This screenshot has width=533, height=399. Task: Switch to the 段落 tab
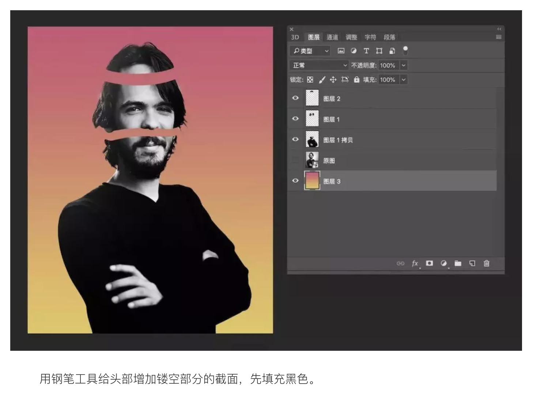click(389, 37)
